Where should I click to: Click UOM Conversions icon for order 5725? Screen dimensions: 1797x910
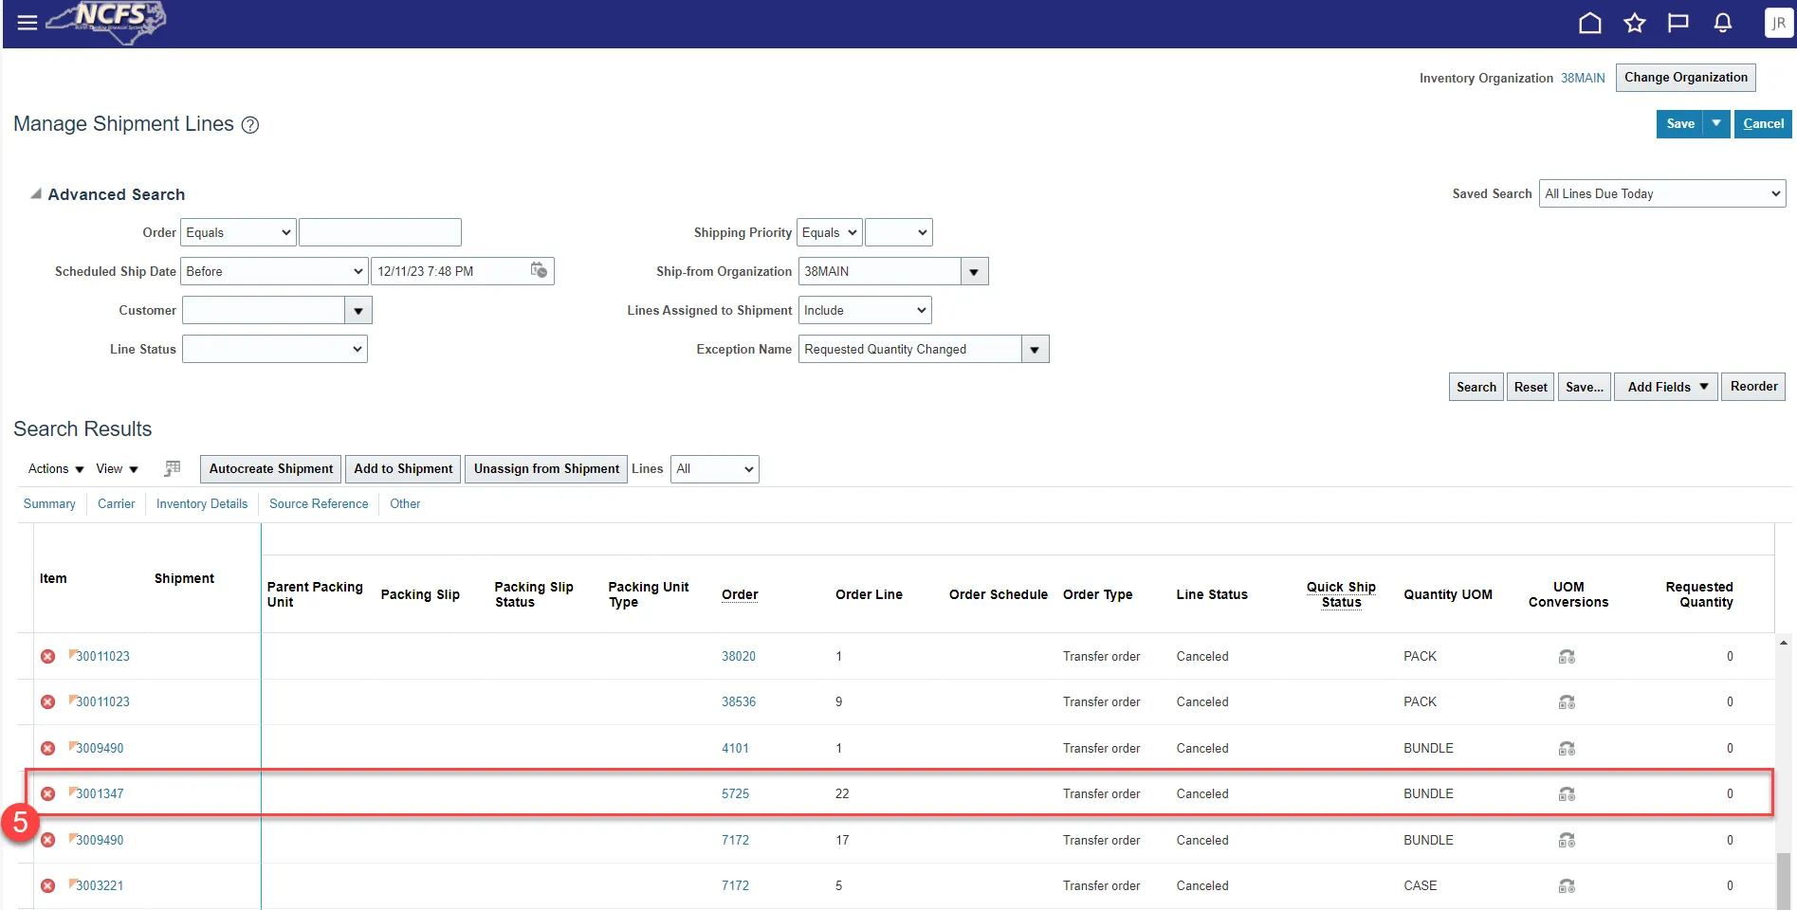[x=1567, y=794]
